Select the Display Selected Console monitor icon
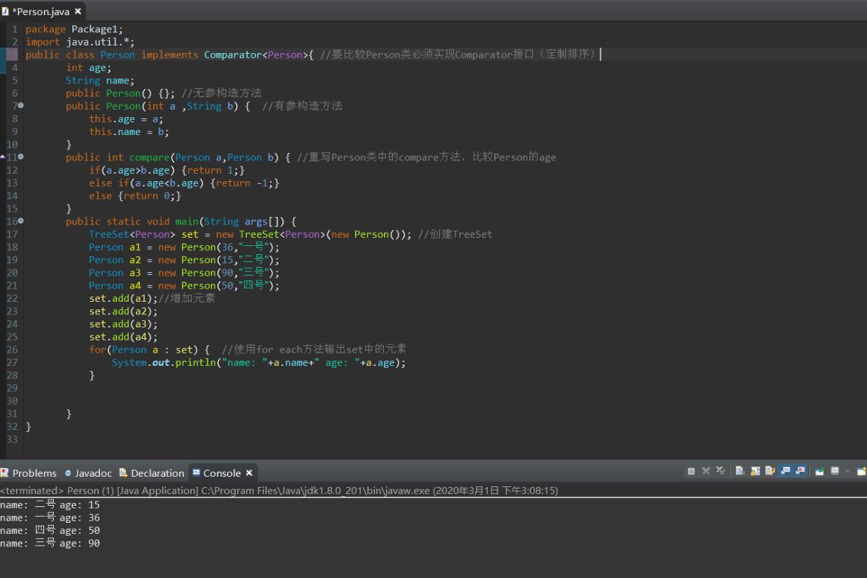The height and width of the screenshot is (578, 867). point(835,471)
